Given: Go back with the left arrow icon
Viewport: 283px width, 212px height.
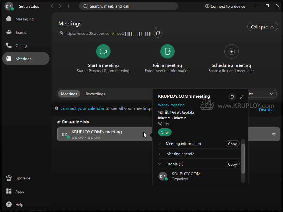Looking at the screenshot, I should coord(52,6).
